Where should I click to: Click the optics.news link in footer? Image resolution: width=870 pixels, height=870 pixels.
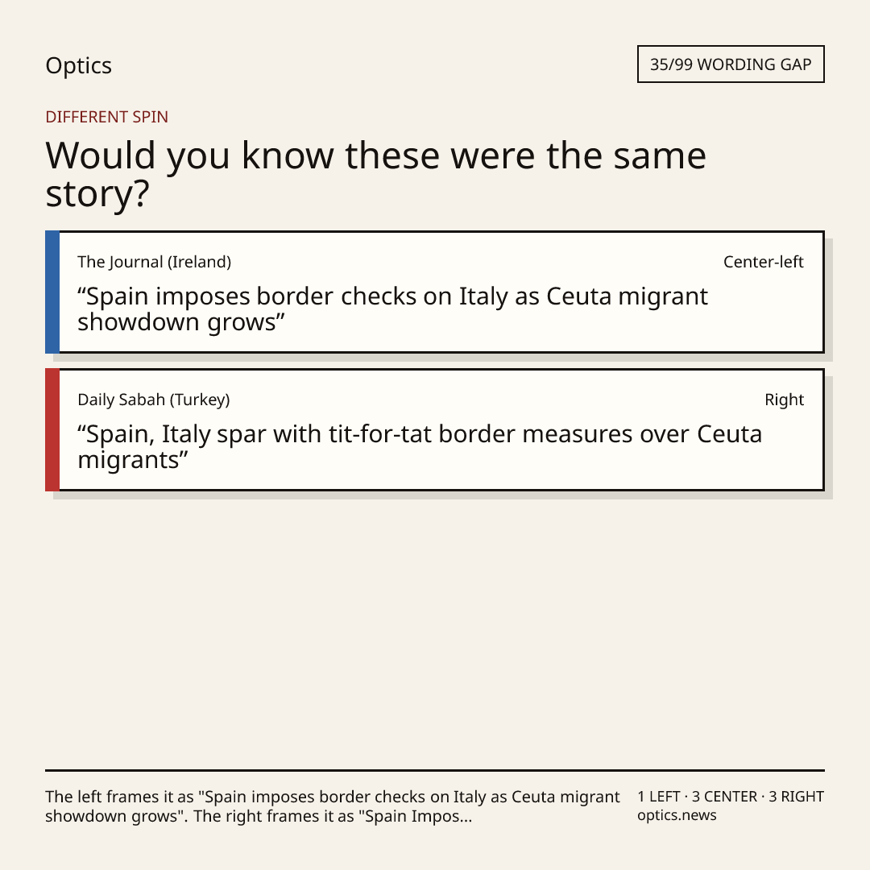[x=677, y=815]
